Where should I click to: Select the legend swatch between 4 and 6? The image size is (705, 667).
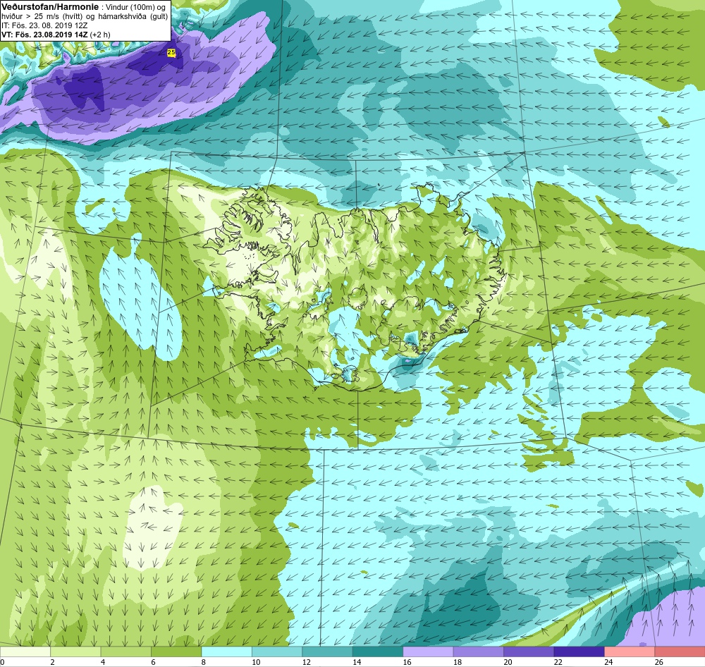[x=126, y=652]
